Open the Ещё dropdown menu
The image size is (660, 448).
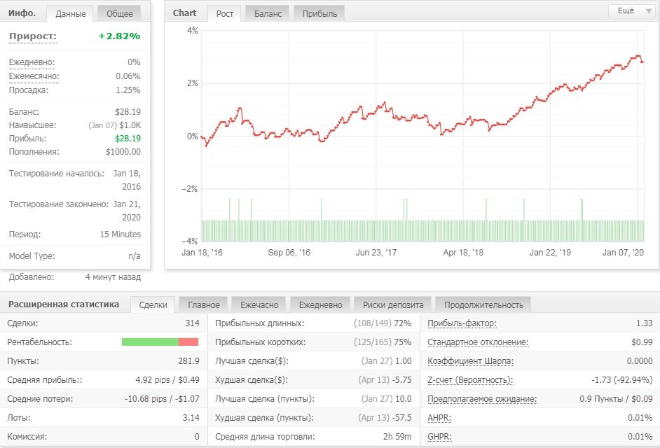coord(631,11)
